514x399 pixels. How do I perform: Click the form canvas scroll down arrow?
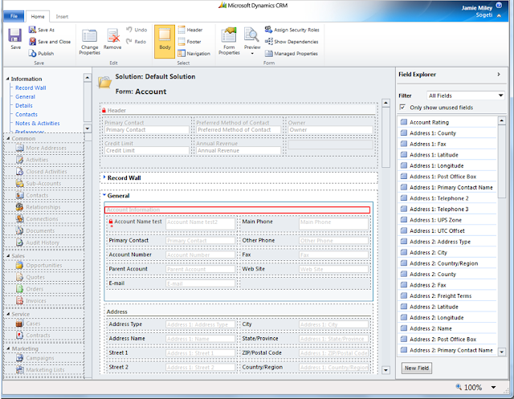(x=385, y=370)
